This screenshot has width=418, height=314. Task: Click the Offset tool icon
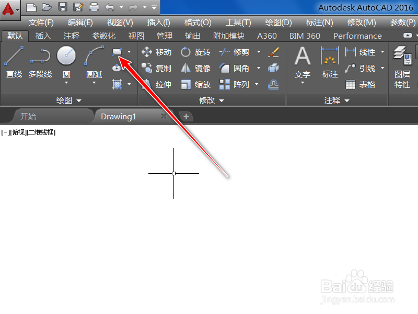[273, 85]
